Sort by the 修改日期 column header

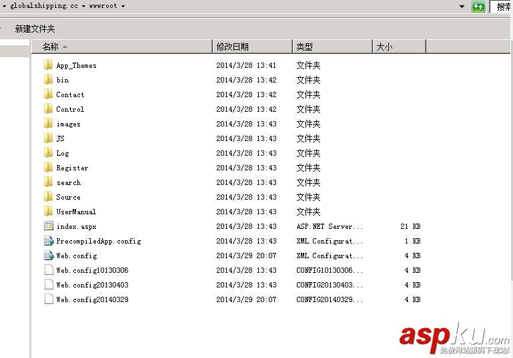252,47
